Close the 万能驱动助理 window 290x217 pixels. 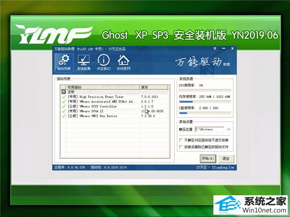232,48
